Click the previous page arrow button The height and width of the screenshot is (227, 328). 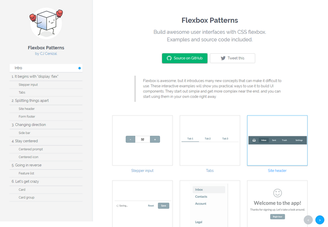click(309, 220)
